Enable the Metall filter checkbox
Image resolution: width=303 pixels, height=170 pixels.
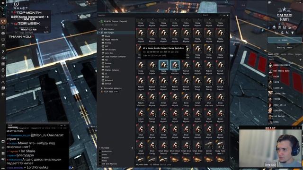click(100, 161)
